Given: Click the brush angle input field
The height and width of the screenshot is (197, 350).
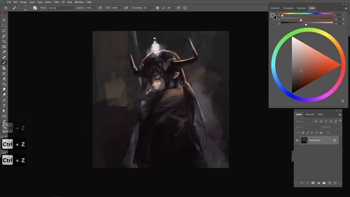Looking at the screenshot, I should [169, 8].
